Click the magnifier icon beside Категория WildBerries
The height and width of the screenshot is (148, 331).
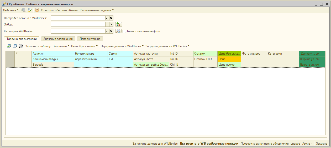[118, 31]
